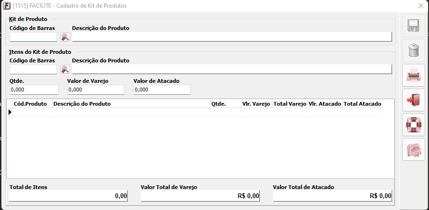Click the FACILITE app icon in title bar
The image size is (429, 210).
tap(6, 6)
